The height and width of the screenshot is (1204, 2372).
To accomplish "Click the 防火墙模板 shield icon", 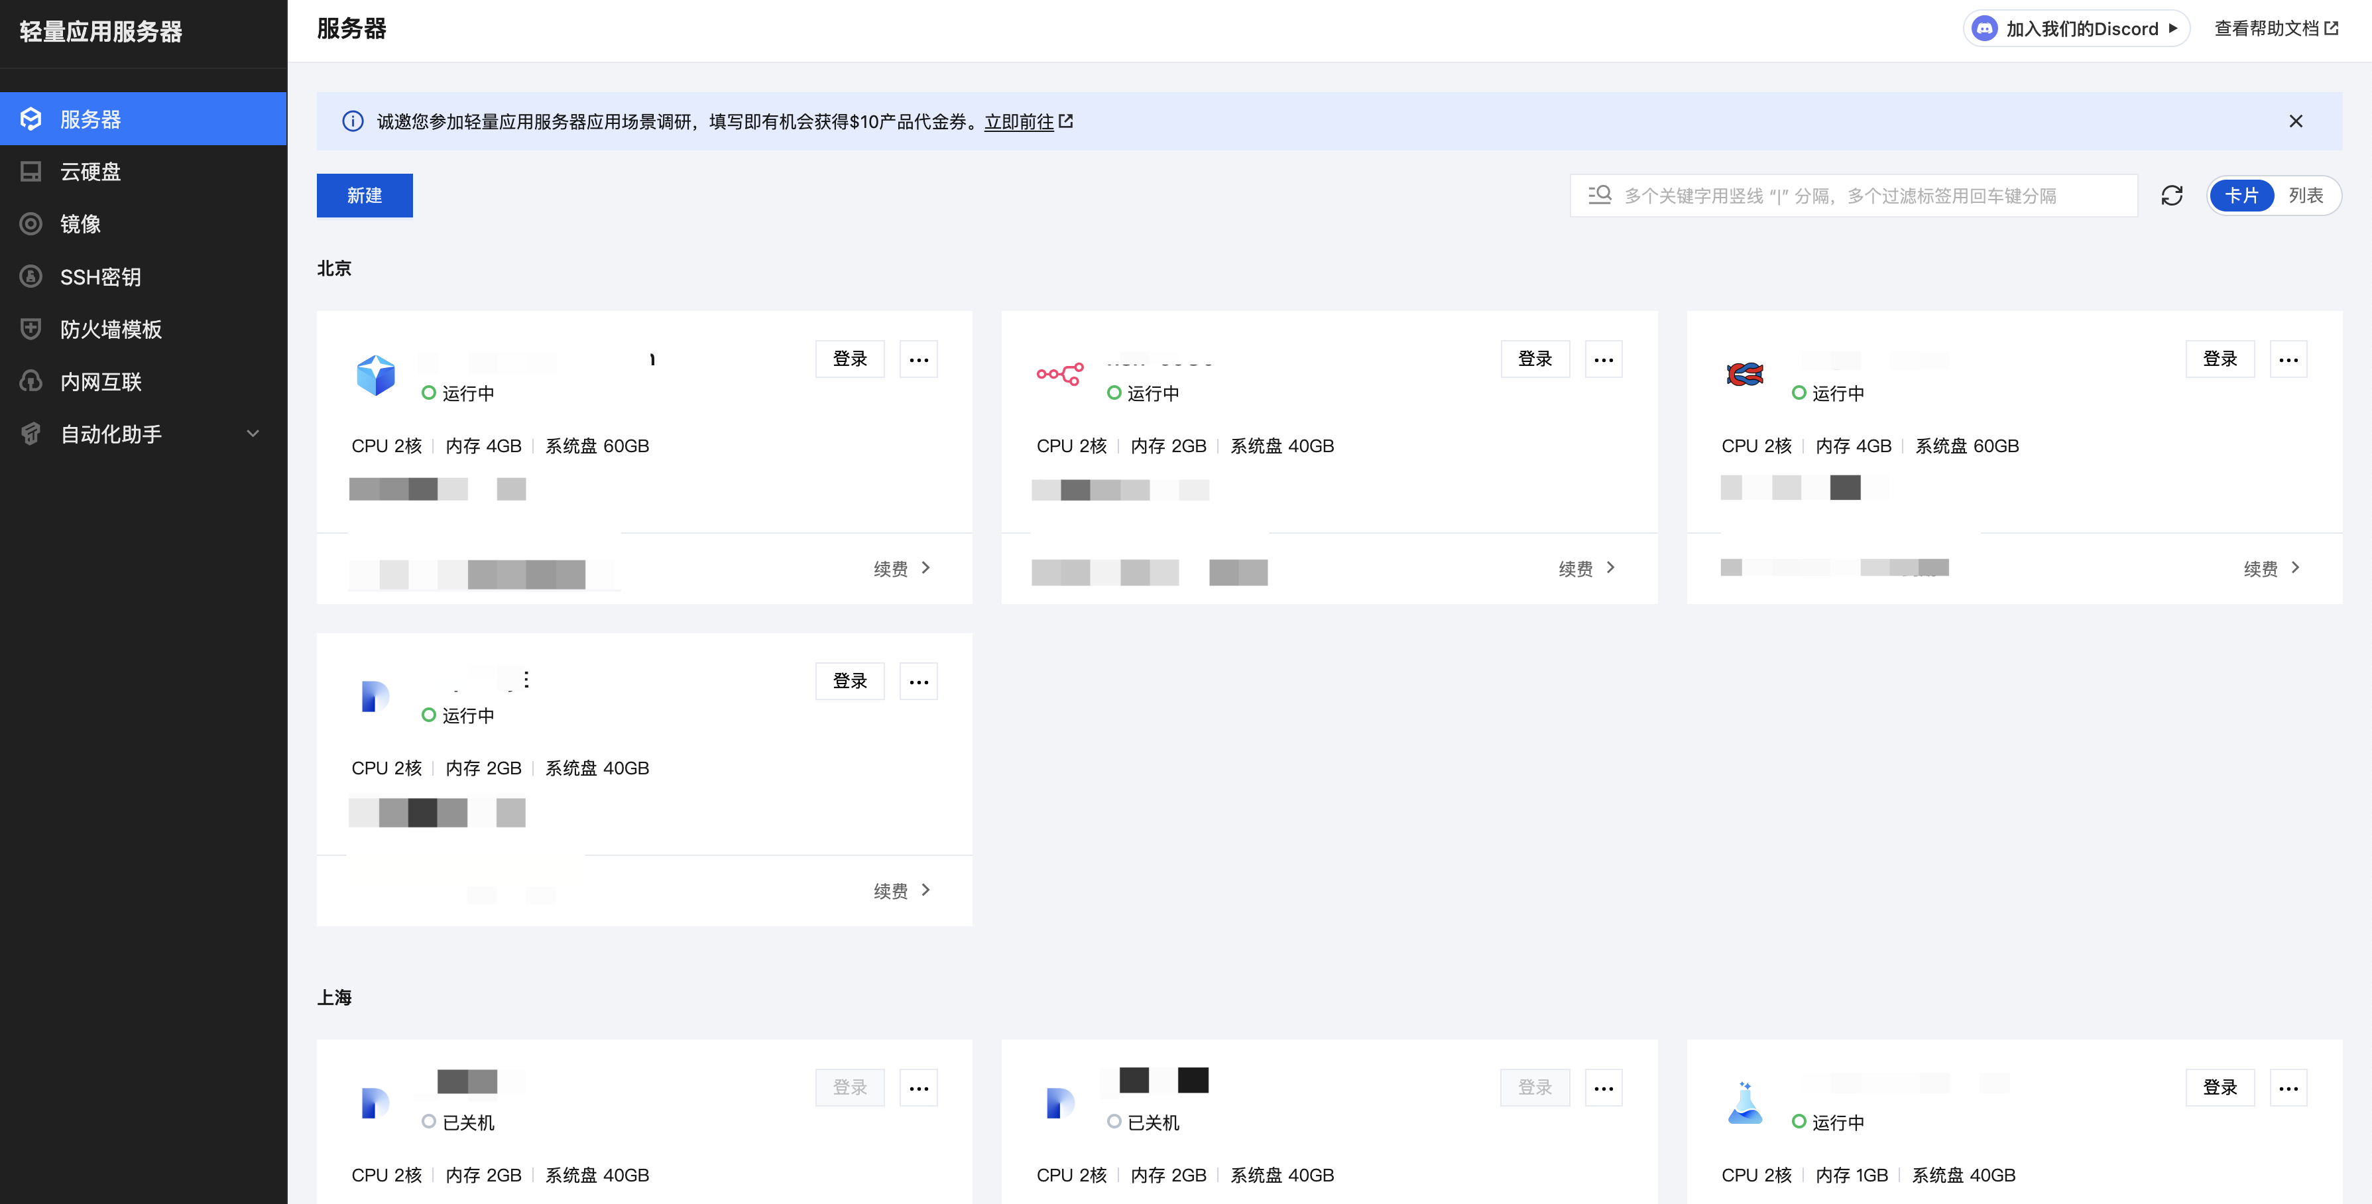I will (x=31, y=329).
